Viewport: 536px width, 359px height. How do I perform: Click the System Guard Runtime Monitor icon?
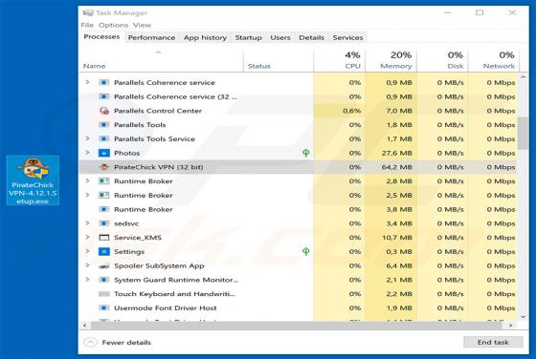click(x=104, y=280)
